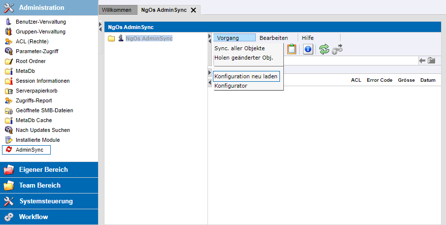The width and height of the screenshot is (446, 225).
Task: Open Gruppen-Verwaltung group icon
Action: click(9, 32)
